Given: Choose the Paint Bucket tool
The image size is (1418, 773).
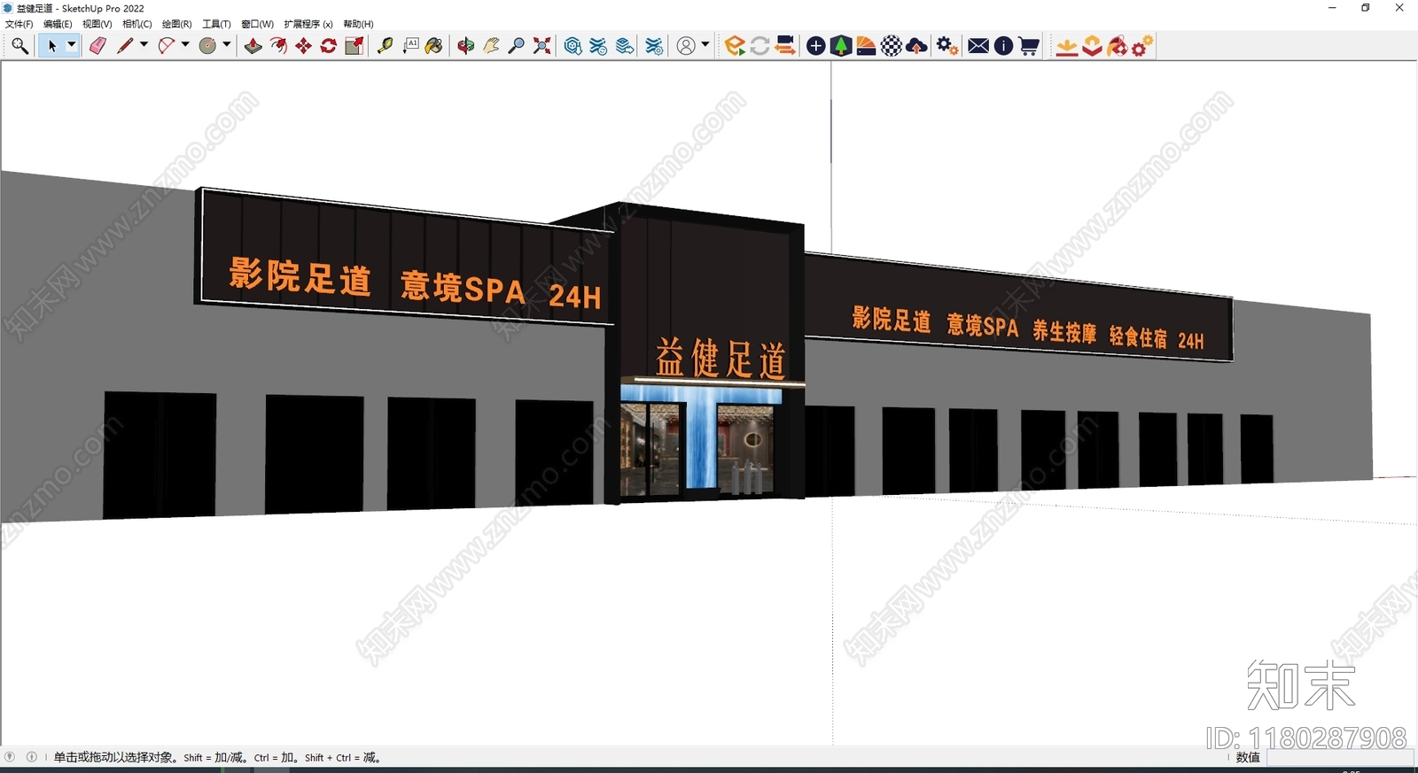Looking at the screenshot, I should (434, 46).
